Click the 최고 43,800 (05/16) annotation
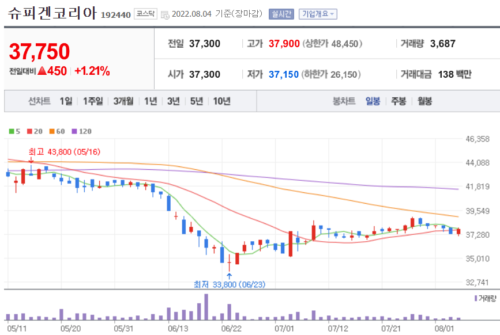 (65, 152)
